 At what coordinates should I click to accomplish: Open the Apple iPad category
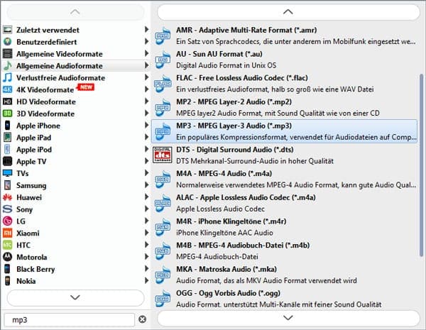click(x=76, y=138)
